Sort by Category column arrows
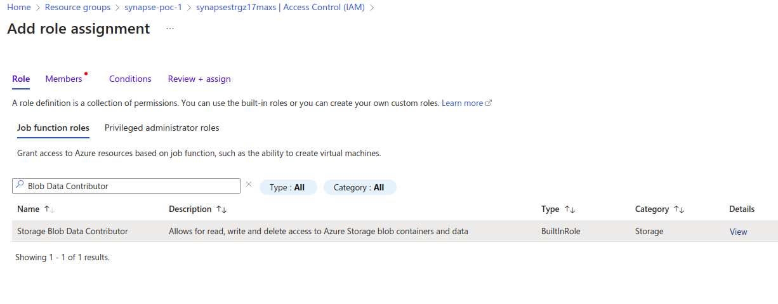 pyautogui.click(x=679, y=209)
